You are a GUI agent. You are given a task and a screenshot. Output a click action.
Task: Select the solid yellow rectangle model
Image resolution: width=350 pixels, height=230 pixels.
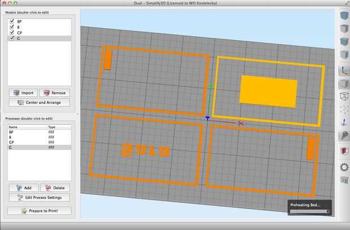[269, 92]
